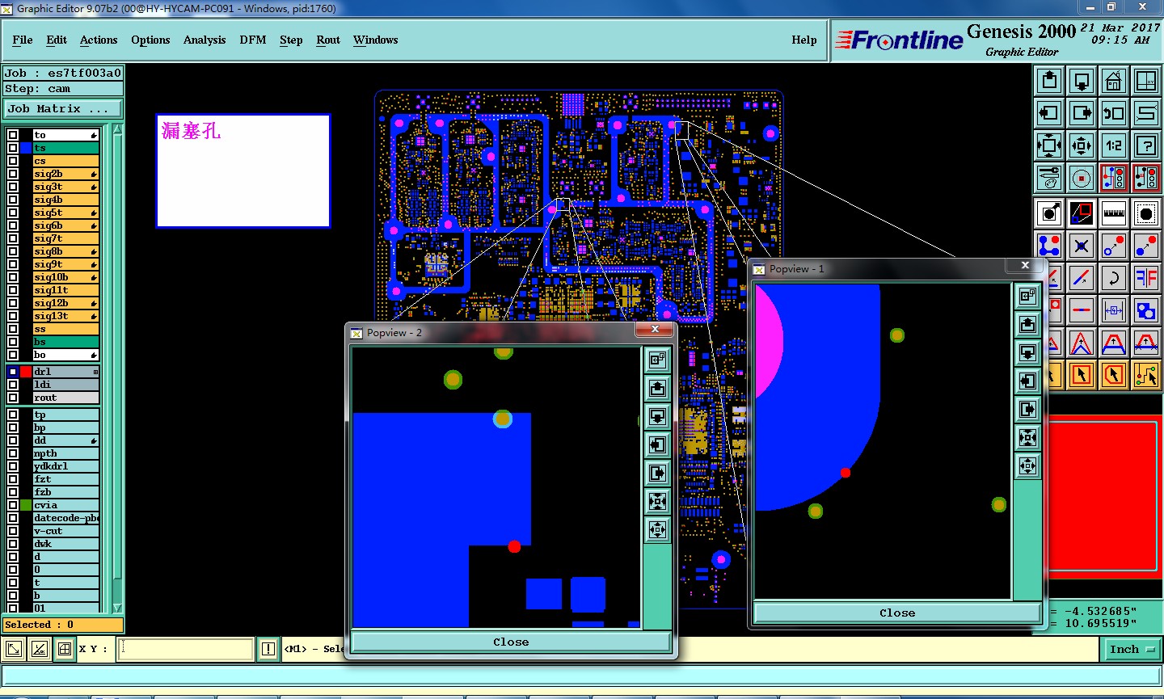Toggle display checkbox for layer ts
The image size is (1164, 699).
tap(13, 148)
